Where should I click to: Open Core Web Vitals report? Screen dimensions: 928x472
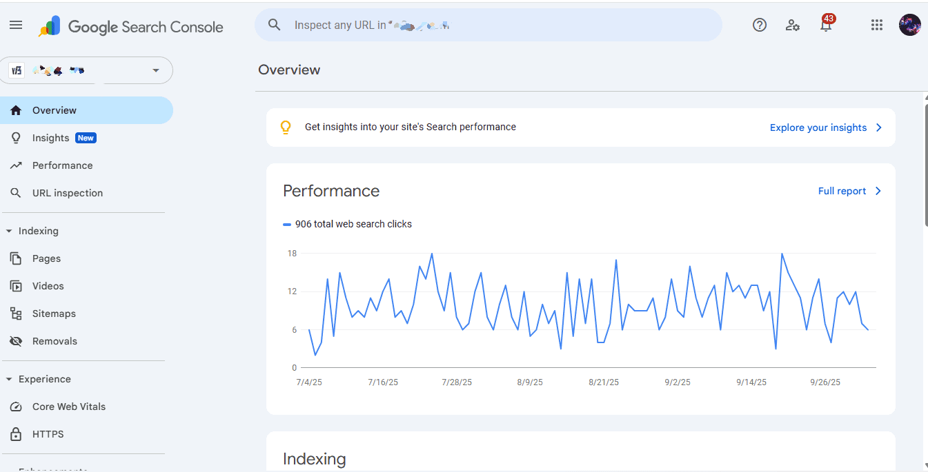[68, 407]
